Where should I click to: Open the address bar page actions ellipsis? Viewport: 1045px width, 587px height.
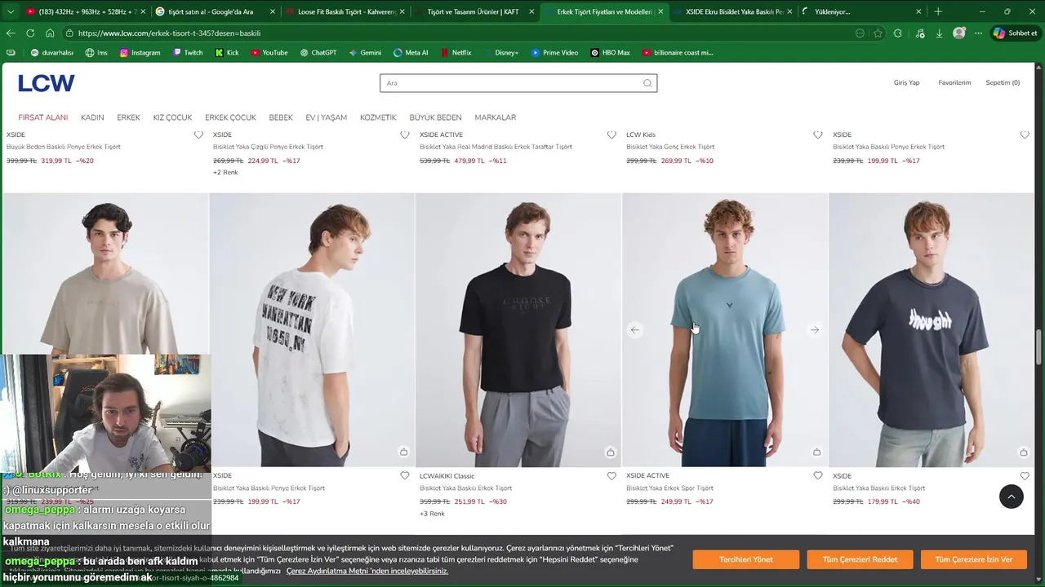click(860, 33)
